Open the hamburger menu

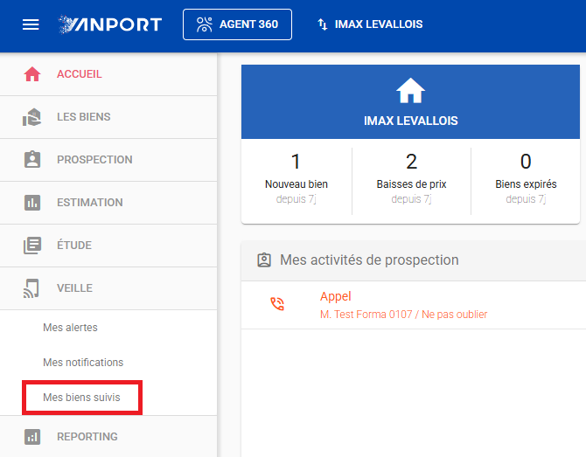(31, 24)
